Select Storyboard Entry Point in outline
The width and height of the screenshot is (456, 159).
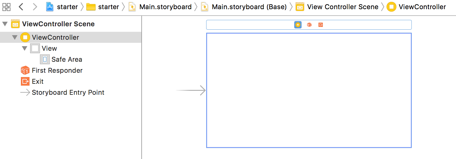(68, 92)
